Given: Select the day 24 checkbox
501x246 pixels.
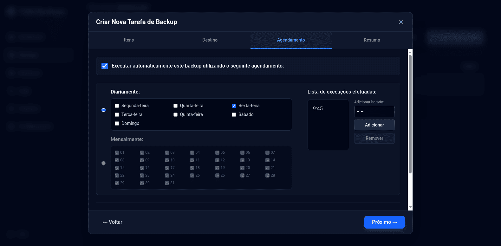Looking at the screenshot, I should [167, 176].
